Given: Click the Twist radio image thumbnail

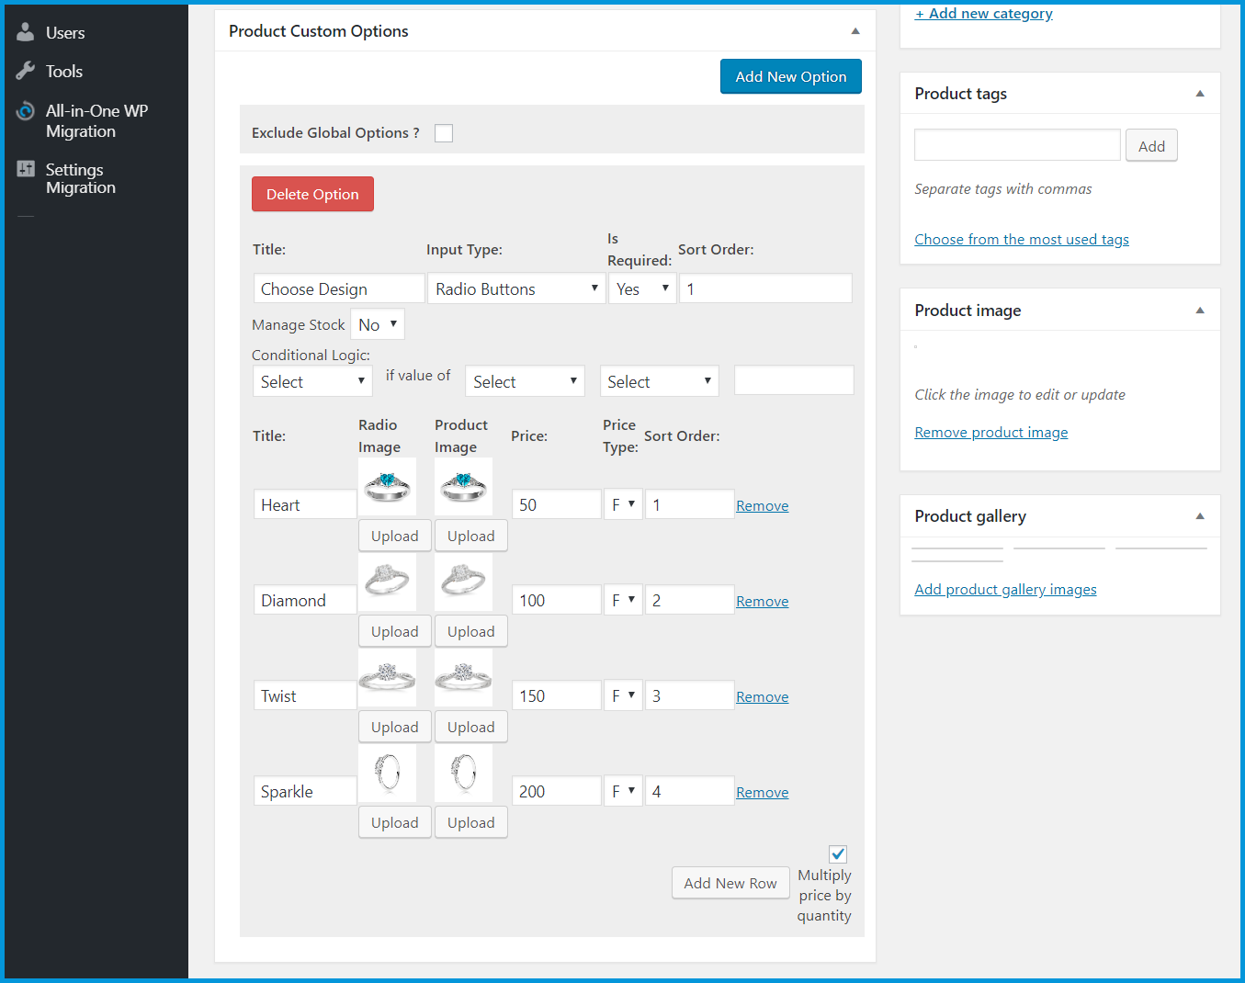Looking at the screenshot, I should (387, 677).
